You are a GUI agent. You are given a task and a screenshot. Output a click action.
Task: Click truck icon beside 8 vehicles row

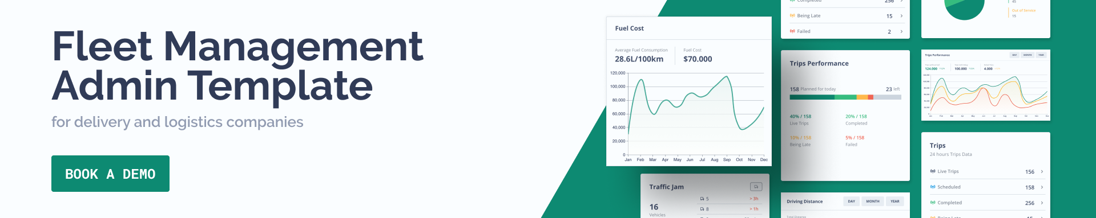pyautogui.click(x=702, y=209)
